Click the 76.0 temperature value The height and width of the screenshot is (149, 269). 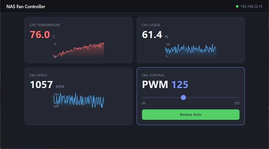tap(40, 34)
